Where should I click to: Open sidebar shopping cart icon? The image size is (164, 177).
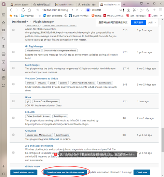pos(3,70)
